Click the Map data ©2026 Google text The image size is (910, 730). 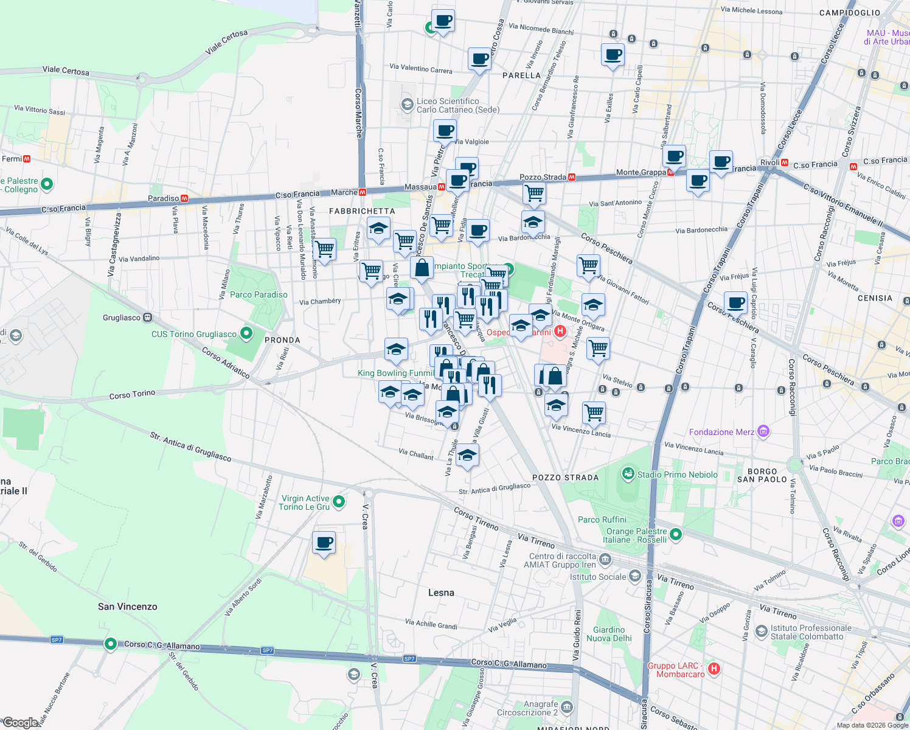pos(872,725)
